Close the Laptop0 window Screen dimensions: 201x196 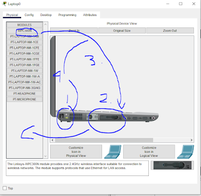(194, 4)
